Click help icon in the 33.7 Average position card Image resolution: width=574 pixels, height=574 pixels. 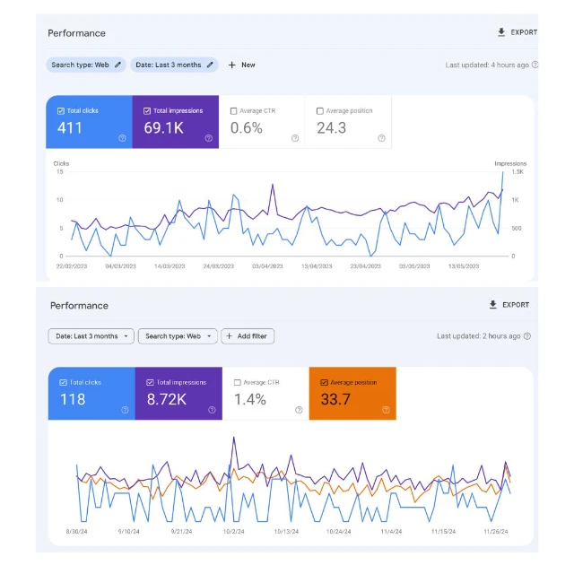[385, 410]
